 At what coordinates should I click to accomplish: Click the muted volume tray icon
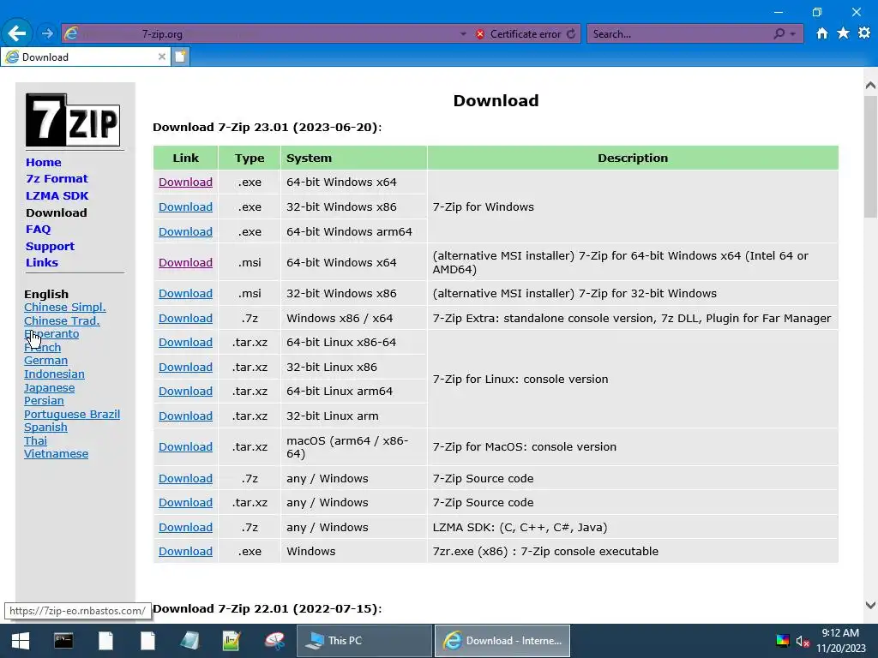803,641
